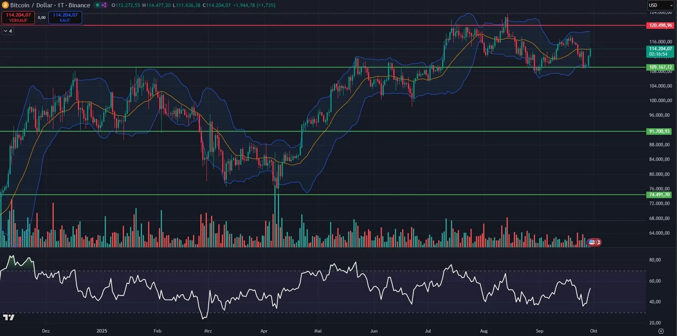Click the current price label 114.204,07 on axis
This screenshot has width=677, height=336.
point(660,49)
